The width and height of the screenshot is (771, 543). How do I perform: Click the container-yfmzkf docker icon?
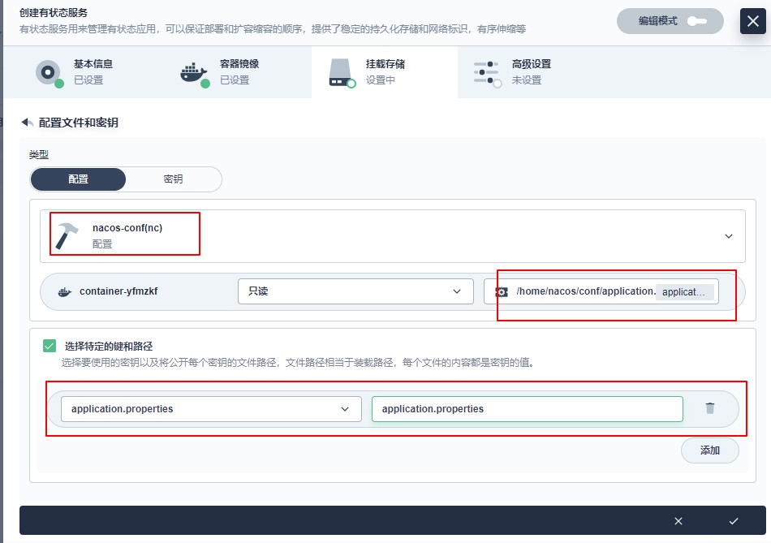point(64,291)
